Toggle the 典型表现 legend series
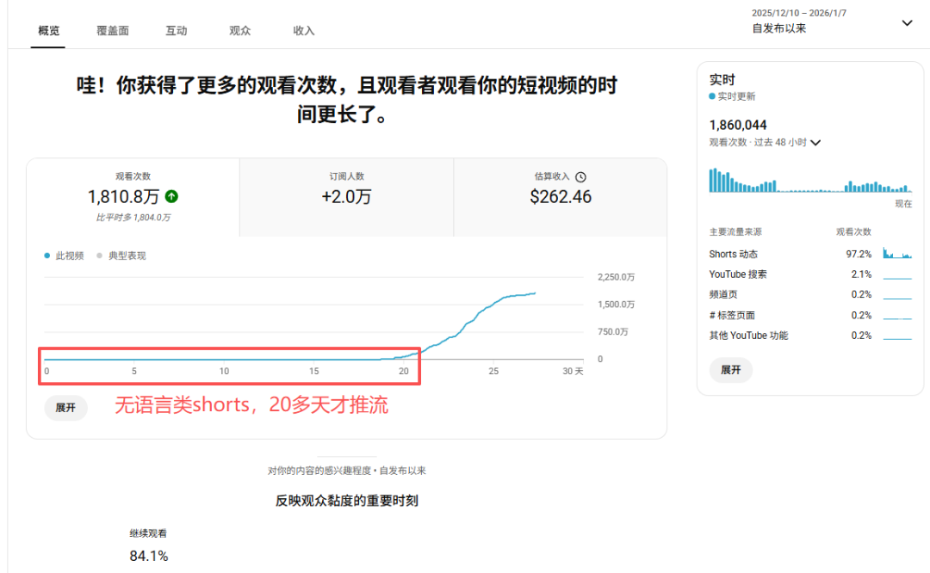This screenshot has height=573, width=930. tap(121, 256)
